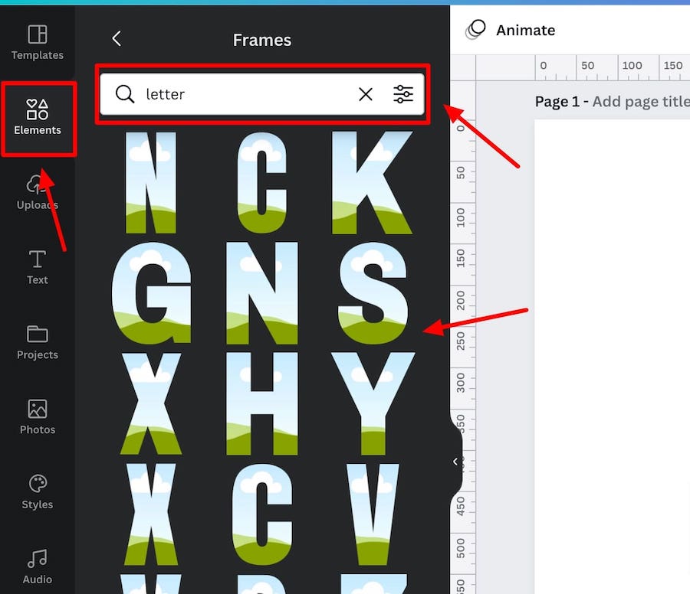Go back from the Frames panel
The width and height of the screenshot is (690, 594).
point(117,39)
